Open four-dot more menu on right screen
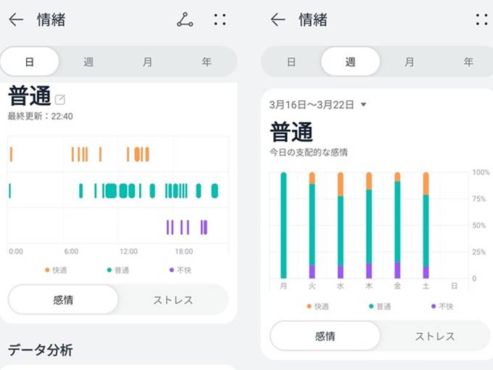 (x=481, y=20)
